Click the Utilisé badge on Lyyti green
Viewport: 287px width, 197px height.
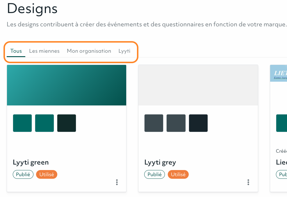click(47, 174)
